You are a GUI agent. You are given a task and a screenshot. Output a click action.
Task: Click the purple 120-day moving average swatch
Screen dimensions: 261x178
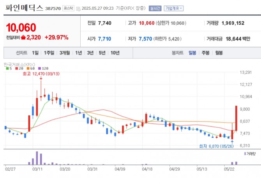(39, 69)
